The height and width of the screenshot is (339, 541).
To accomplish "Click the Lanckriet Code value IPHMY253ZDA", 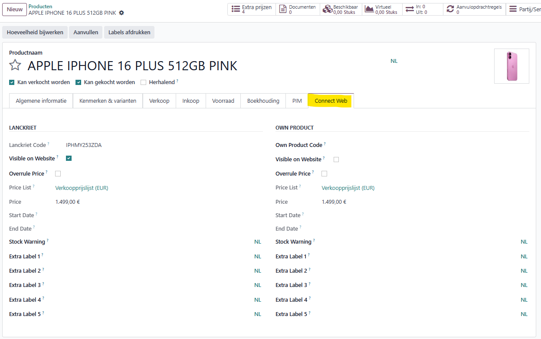I will [x=84, y=145].
